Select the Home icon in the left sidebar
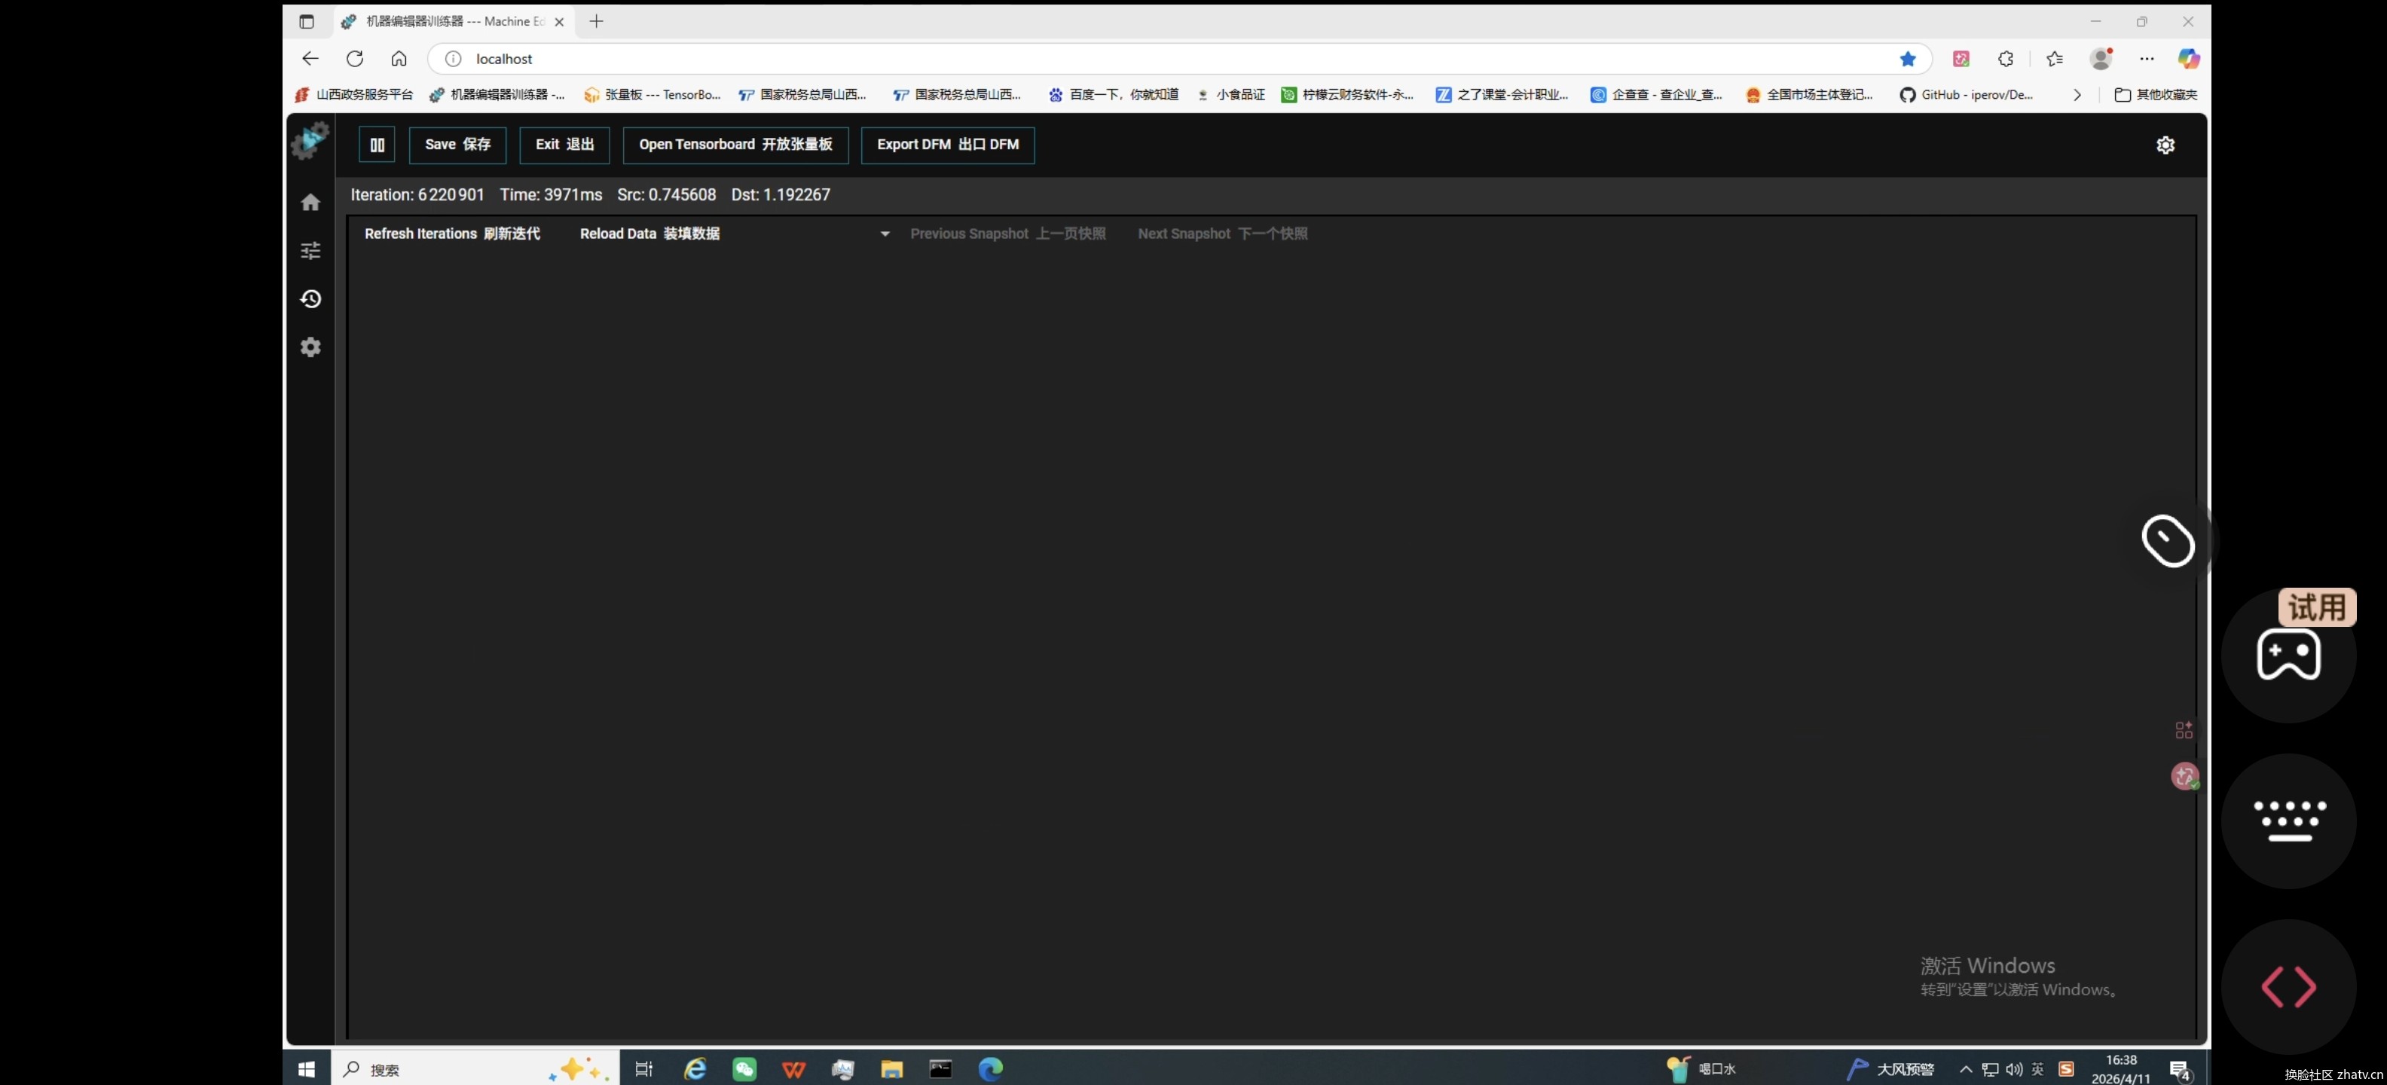The height and width of the screenshot is (1085, 2387). pos(310,202)
